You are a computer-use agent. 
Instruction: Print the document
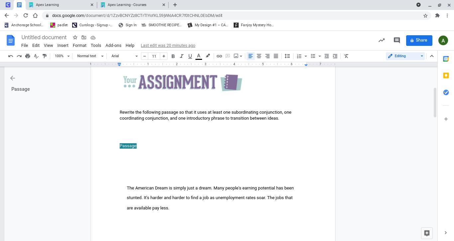[x=28, y=56]
